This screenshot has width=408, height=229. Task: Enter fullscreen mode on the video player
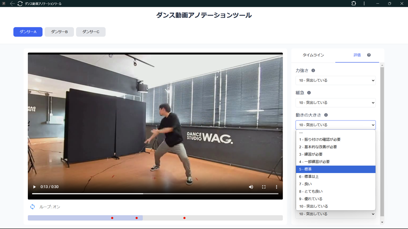click(x=264, y=187)
